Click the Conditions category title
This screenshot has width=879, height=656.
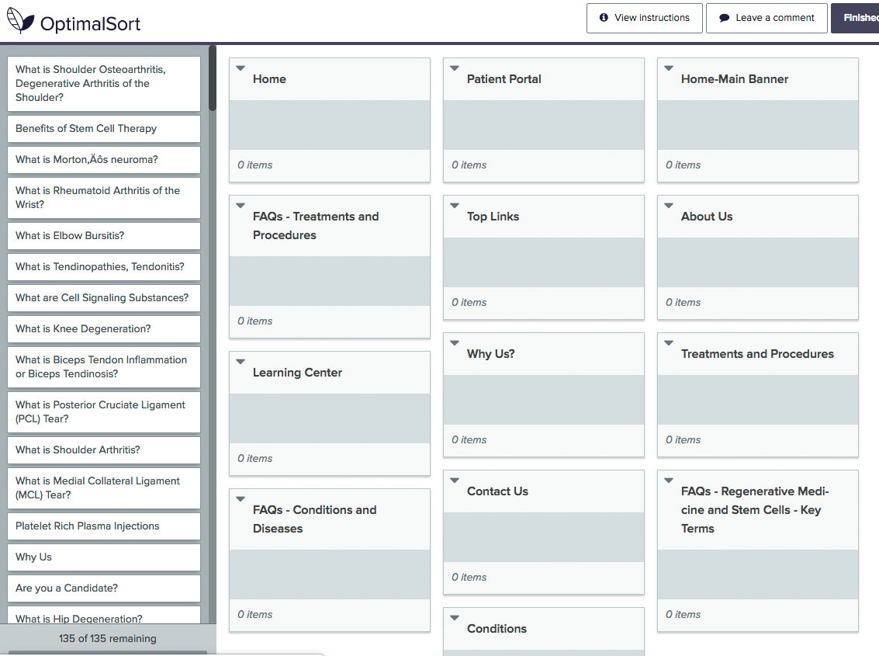(x=497, y=629)
